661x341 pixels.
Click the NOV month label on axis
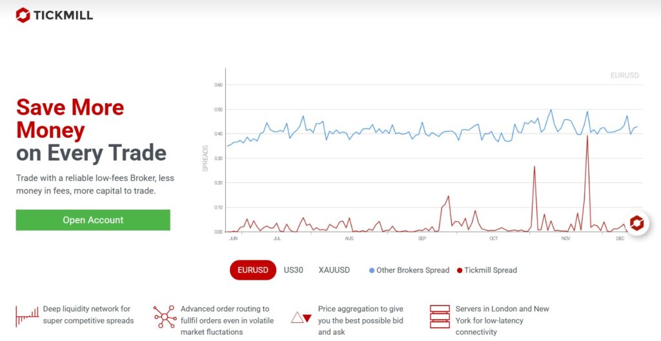pos(565,239)
